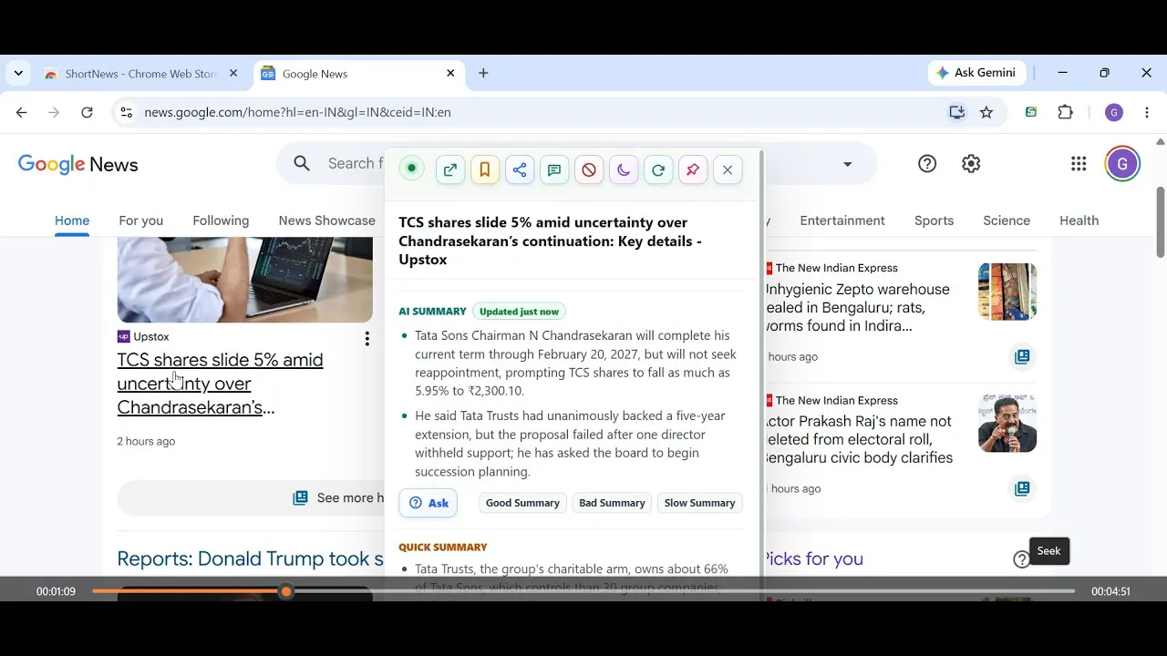Open the search options dropdown arrow
The height and width of the screenshot is (656, 1167).
coord(848,164)
